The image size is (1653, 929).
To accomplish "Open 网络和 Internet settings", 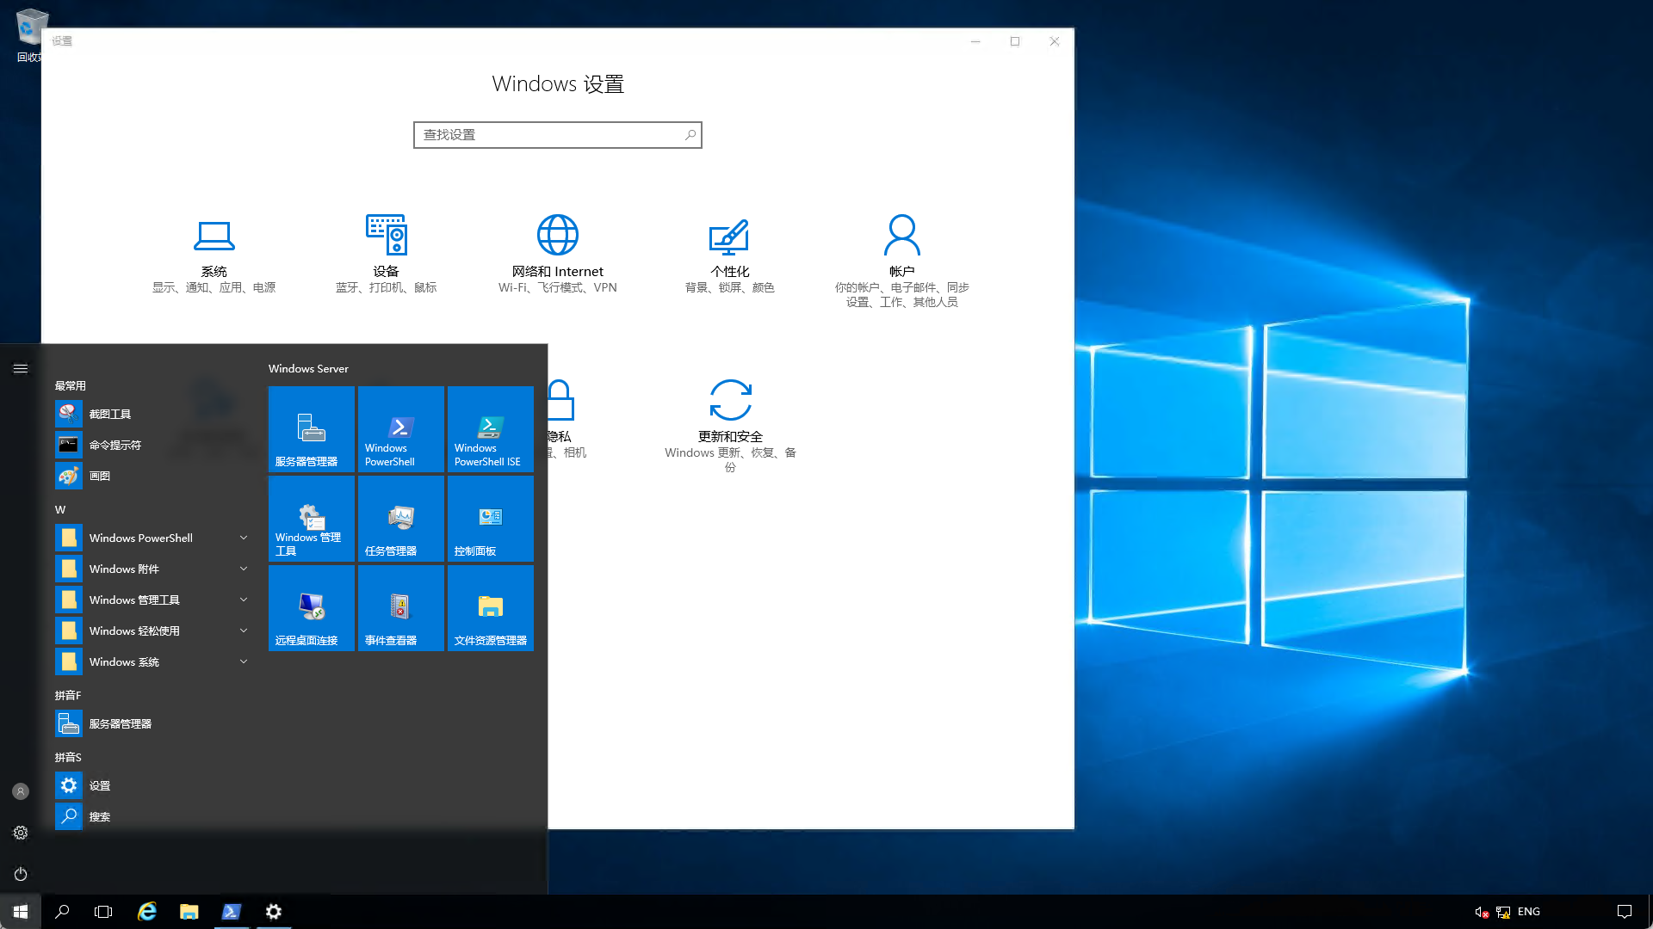I will (558, 255).
